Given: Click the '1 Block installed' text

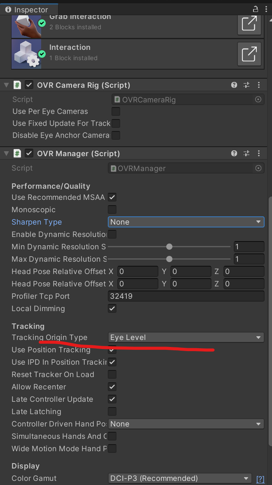Looking at the screenshot, I should coord(74,58).
